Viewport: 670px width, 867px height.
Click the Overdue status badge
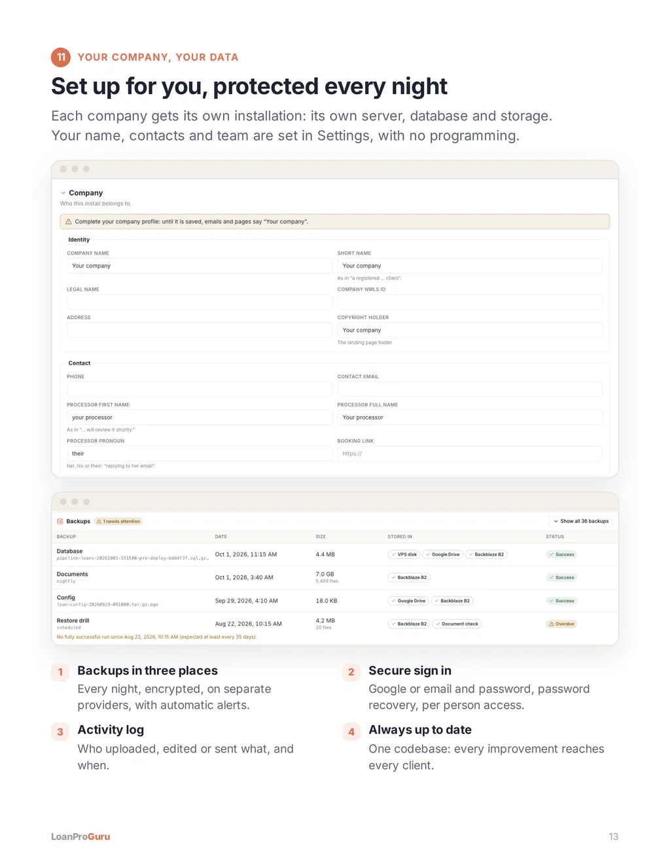click(x=561, y=624)
